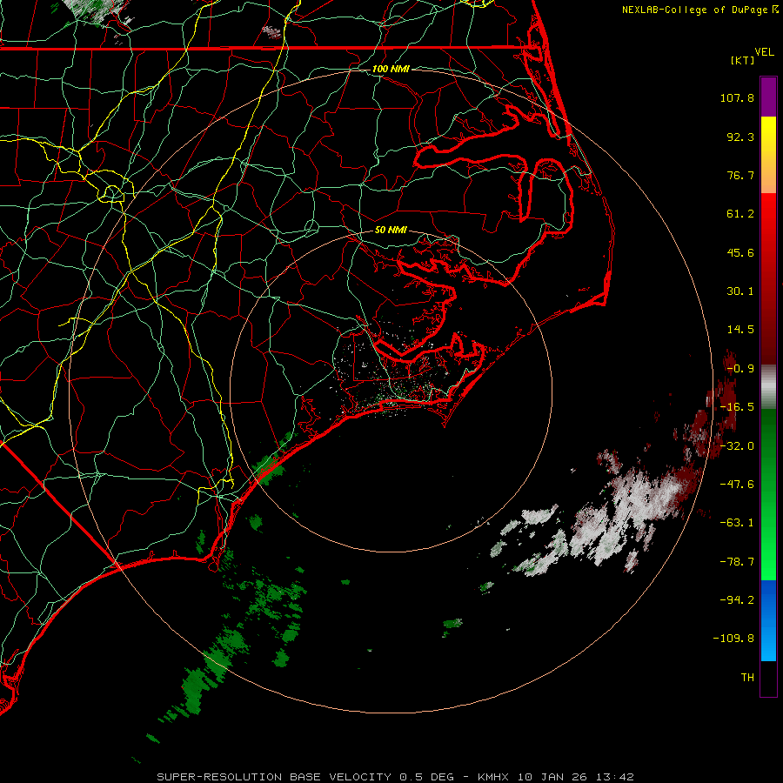Click the -94.2 velocity scale value

coord(737,600)
